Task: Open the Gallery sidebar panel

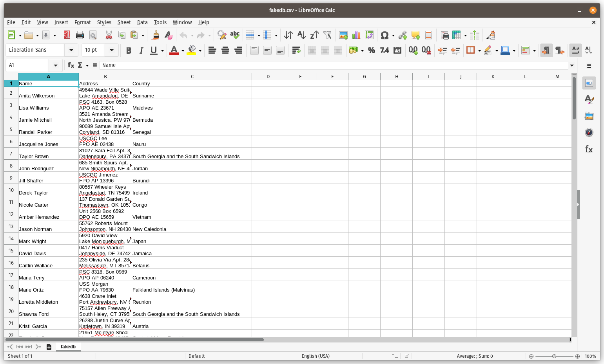Action: coord(589,116)
